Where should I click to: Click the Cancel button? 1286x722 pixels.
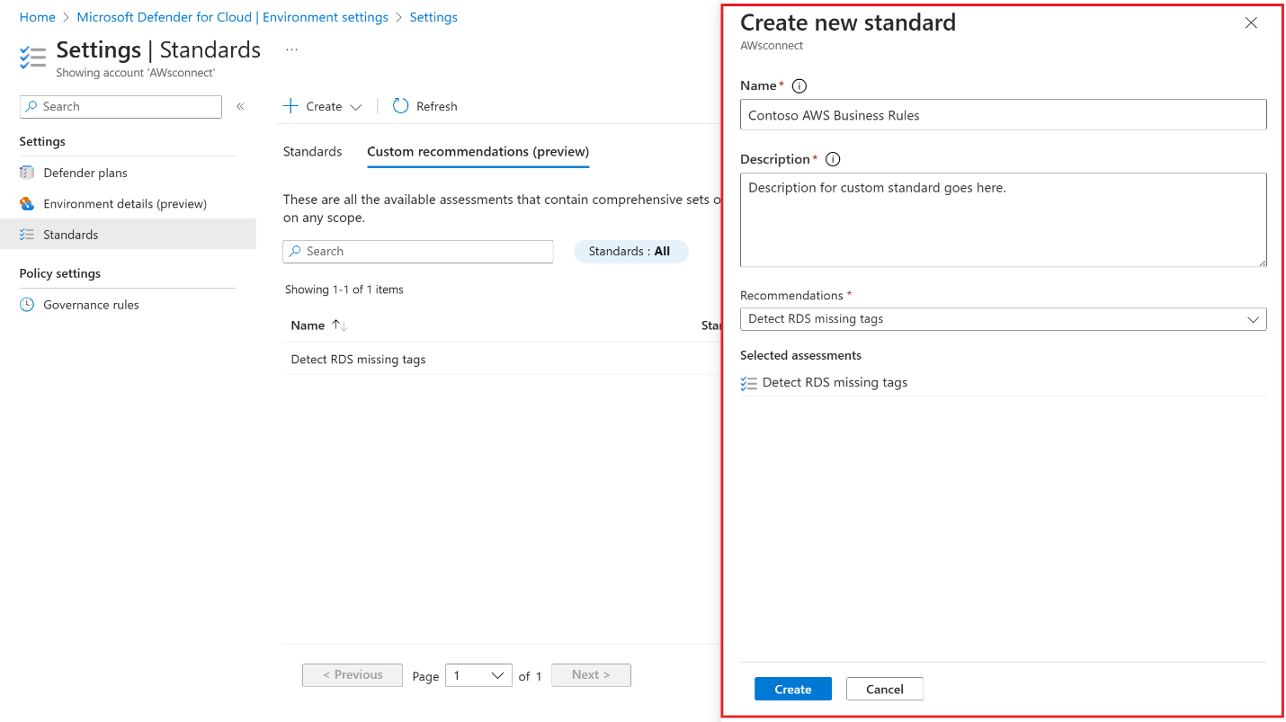pyautogui.click(x=884, y=690)
